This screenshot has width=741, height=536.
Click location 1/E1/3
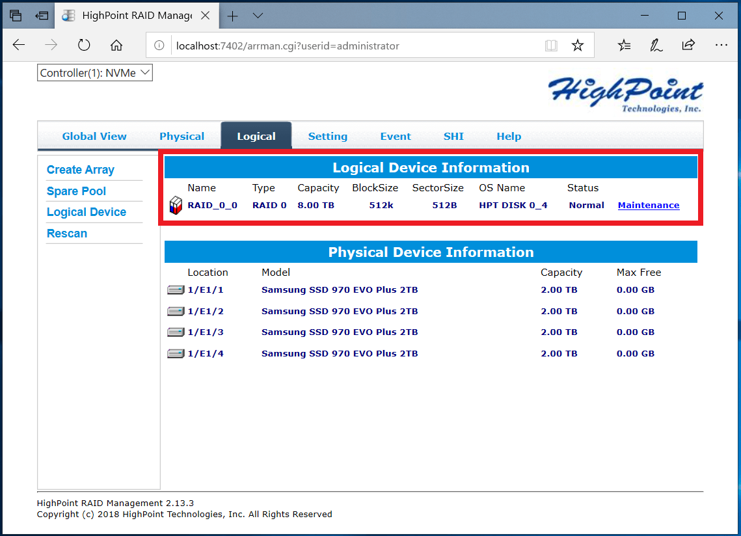pyautogui.click(x=205, y=332)
